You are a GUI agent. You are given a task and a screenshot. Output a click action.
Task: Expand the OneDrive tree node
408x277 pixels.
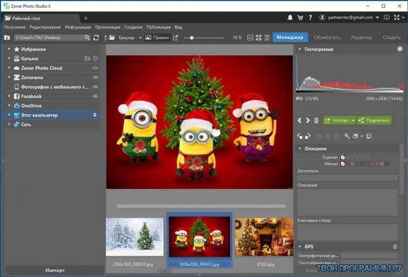pyautogui.click(x=9, y=106)
